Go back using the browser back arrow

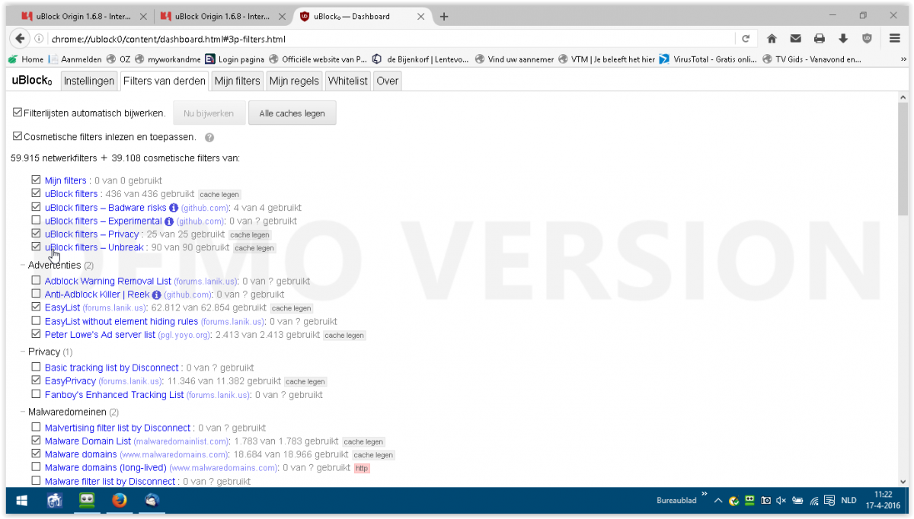[x=20, y=39]
